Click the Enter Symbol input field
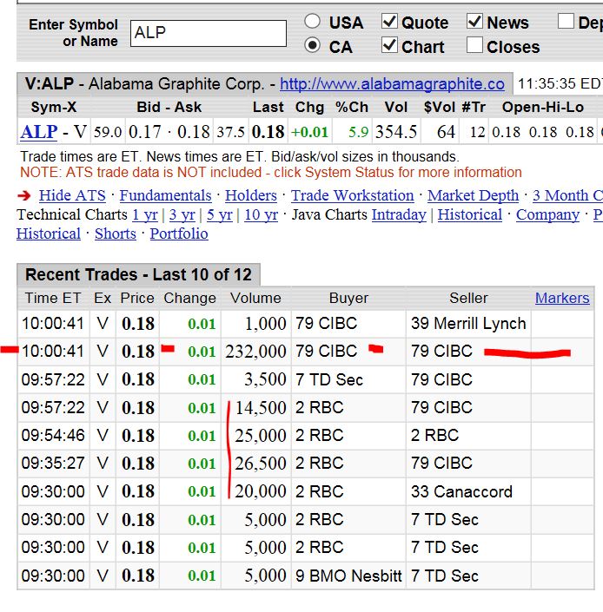 point(208,33)
